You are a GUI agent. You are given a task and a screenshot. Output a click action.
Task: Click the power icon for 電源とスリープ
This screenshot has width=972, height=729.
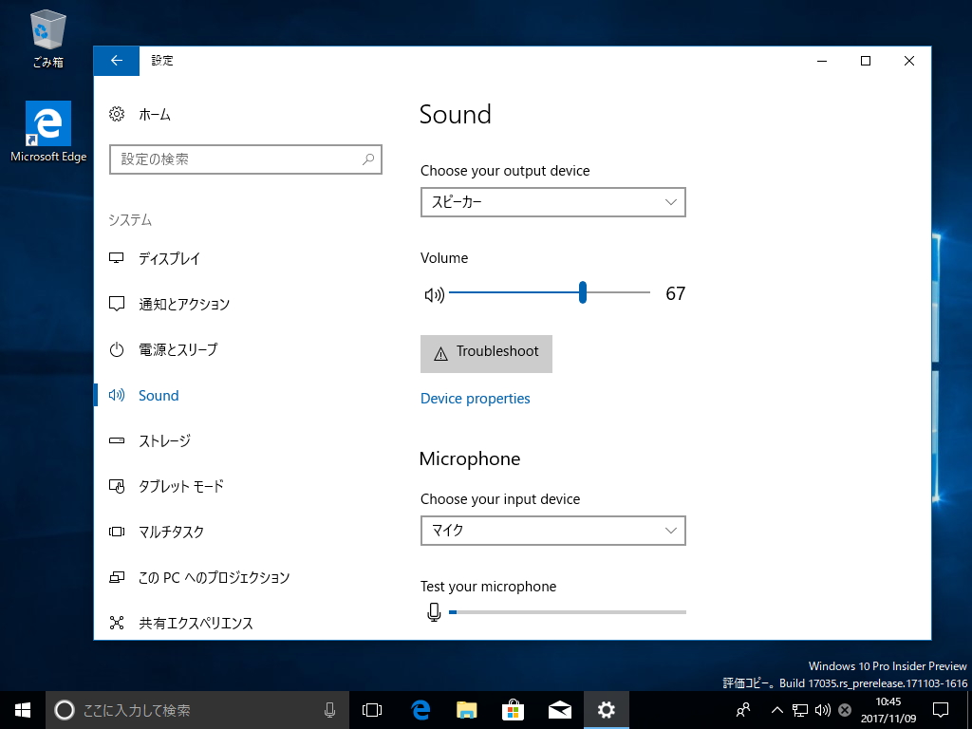117,349
